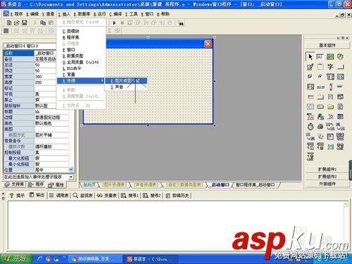Select the edit box [A] component

click(320, 57)
